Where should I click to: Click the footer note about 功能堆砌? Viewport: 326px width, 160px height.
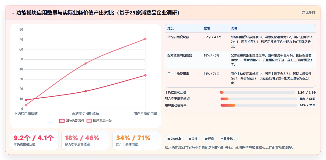click(x=229, y=148)
